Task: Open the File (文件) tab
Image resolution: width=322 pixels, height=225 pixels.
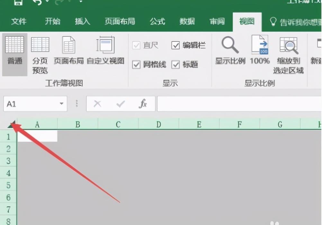Action: click(19, 21)
